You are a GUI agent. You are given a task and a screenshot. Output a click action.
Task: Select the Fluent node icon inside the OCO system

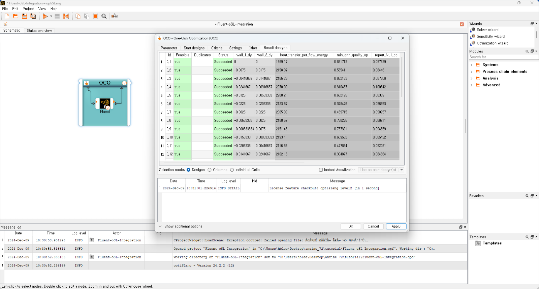(x=105, y=103)
